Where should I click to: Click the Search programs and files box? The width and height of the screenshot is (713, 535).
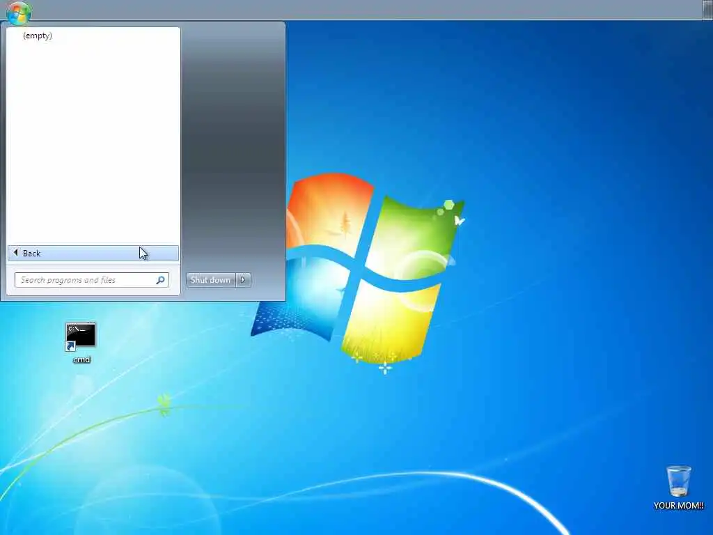click(x=92, y=280)
